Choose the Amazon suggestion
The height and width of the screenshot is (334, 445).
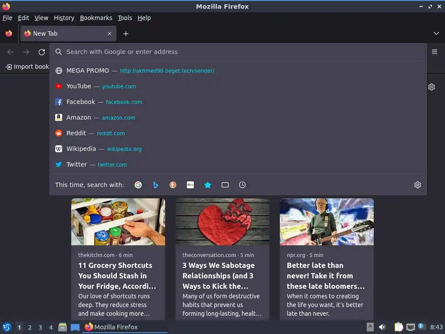coord(238,117)
